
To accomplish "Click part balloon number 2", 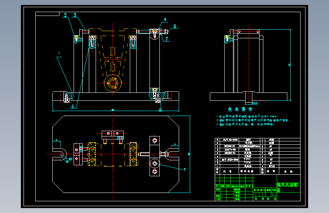I will pyautogui.click(x=66, y=15).
